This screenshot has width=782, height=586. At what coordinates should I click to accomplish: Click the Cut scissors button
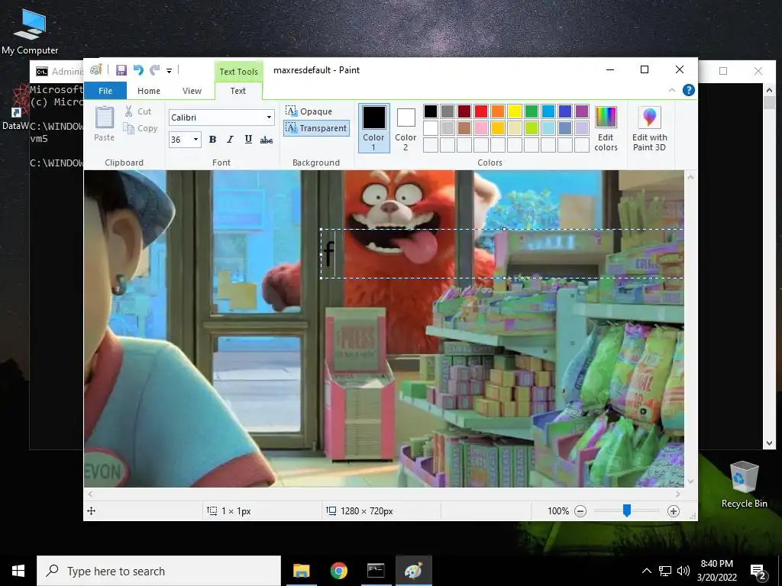pyautogui.click(x=138, y=111)
